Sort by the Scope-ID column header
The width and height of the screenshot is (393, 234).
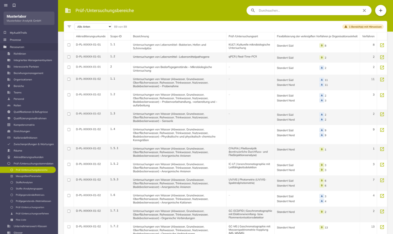[116, 36]
